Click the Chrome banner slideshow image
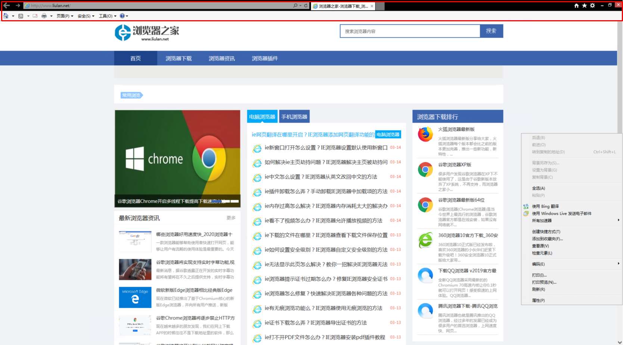Viewport: 623px width, 345px height. coord(177,158)
